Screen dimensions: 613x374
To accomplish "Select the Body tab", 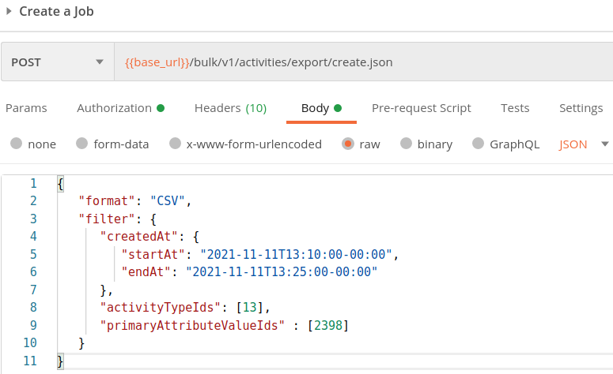I will [321, 108].
